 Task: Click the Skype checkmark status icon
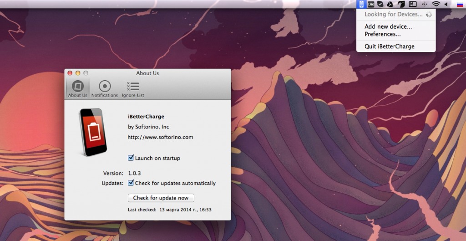pyautogui.click(x=380, y=4)
